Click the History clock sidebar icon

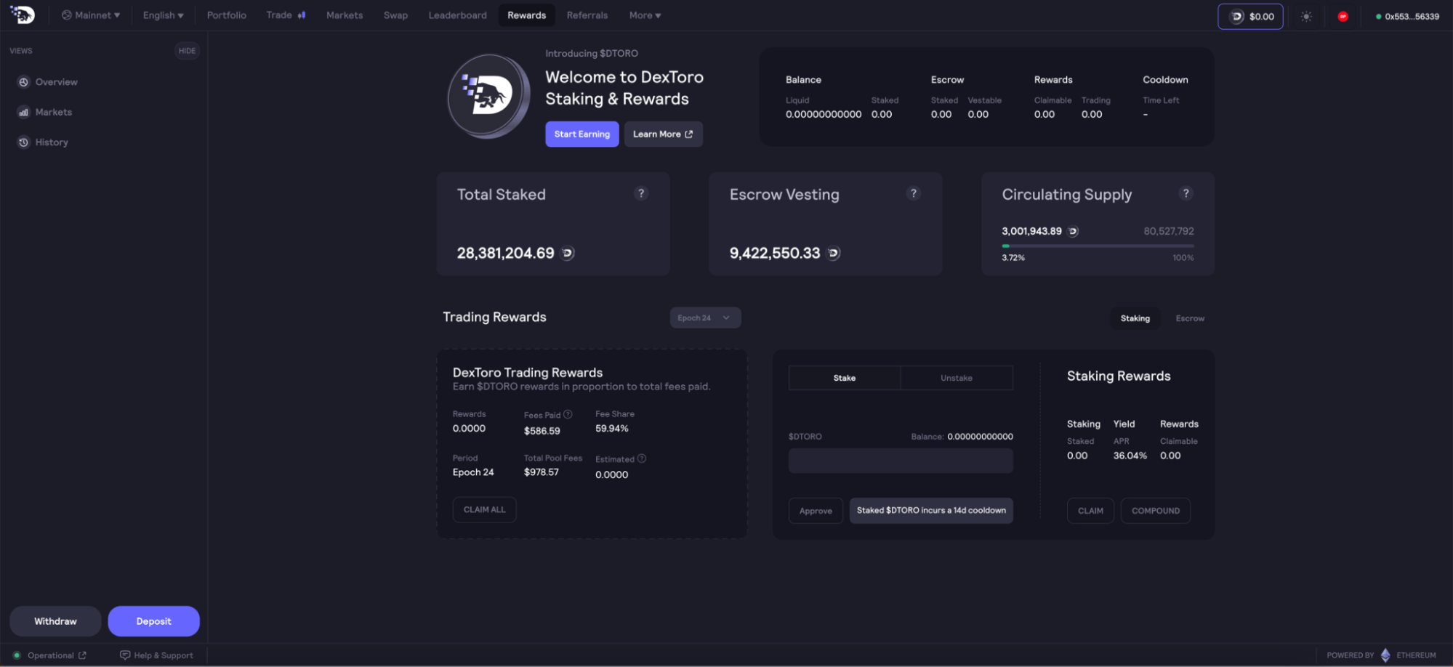[23, 142]
